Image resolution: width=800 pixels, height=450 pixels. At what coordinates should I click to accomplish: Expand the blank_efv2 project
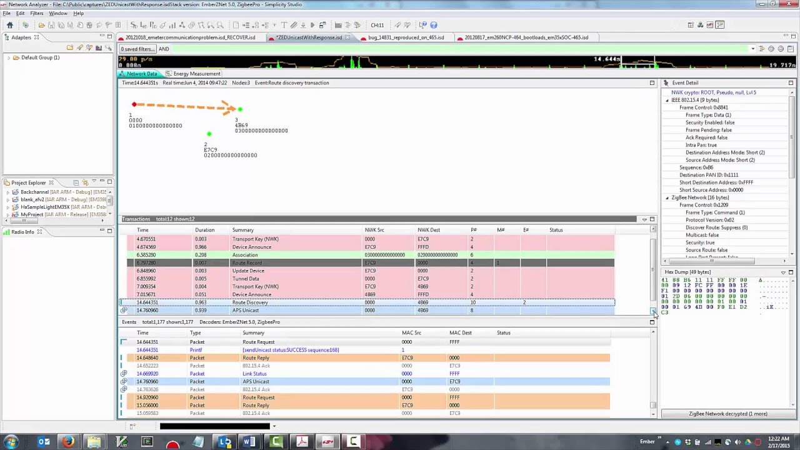[x=7, y=199]
